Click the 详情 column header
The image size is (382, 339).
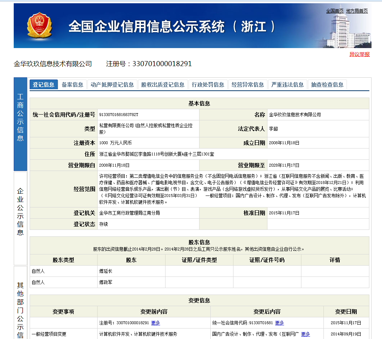[335, 260]
